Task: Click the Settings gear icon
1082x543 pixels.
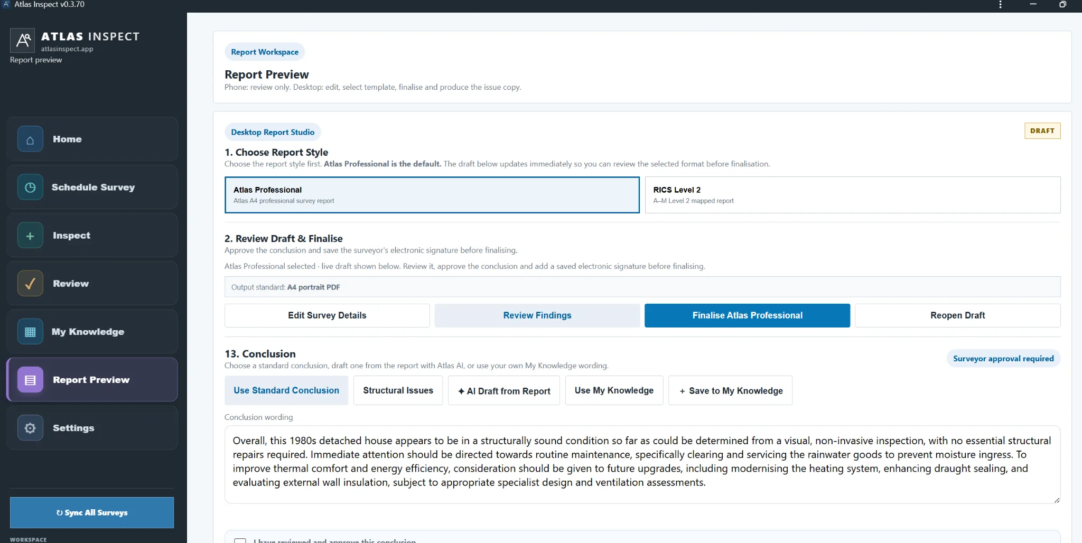Action: point(30,428)
